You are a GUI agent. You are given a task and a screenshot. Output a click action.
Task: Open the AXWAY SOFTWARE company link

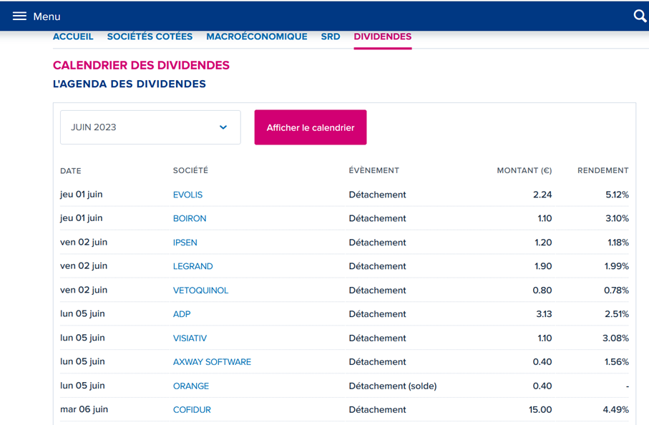(212, 362)
